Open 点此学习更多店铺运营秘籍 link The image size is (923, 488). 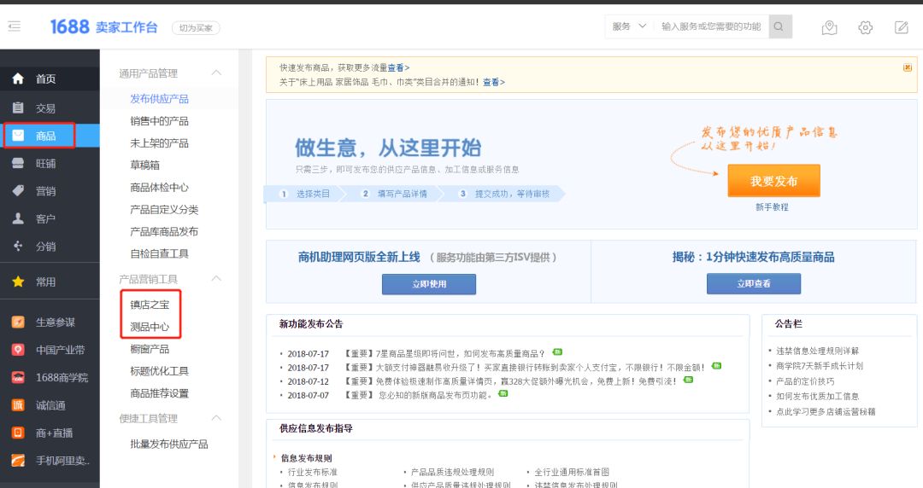[x=826, y=411]
